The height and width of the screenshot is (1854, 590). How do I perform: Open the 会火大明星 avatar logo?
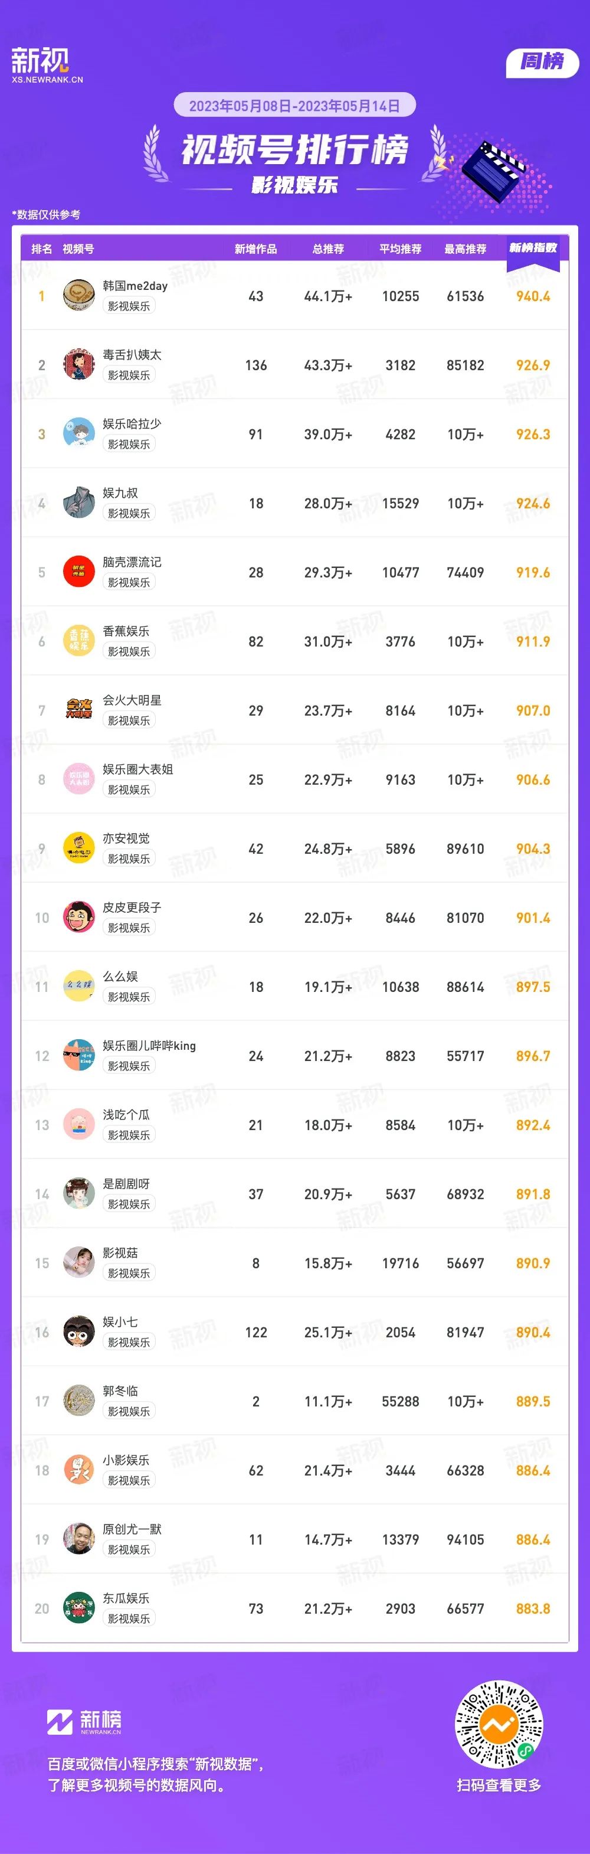79,710
